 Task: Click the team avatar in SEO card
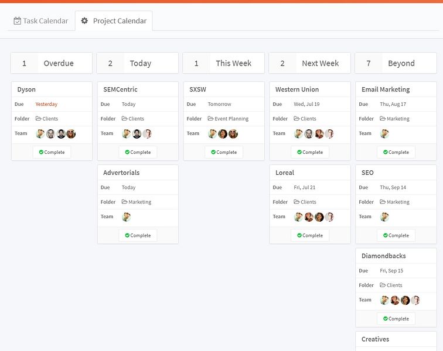[384, 217]
